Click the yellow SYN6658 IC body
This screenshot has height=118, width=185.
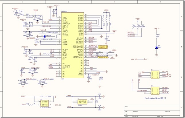click(x=72, y=45)
